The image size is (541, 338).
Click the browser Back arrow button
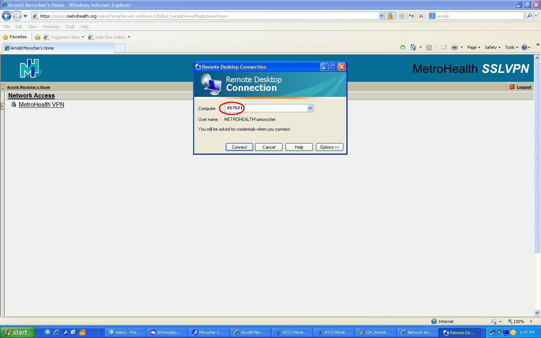pyautogui.click(x=6, y=16)
